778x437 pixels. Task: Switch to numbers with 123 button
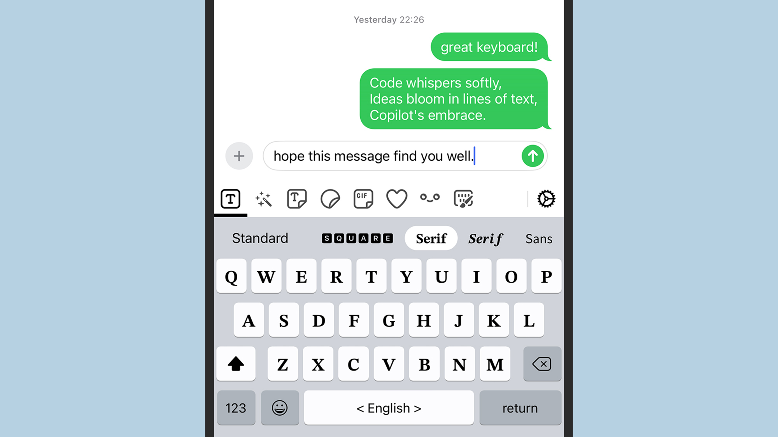235,408
